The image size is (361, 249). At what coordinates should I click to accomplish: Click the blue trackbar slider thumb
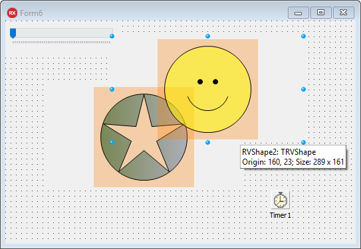click(x=13, y=33)
